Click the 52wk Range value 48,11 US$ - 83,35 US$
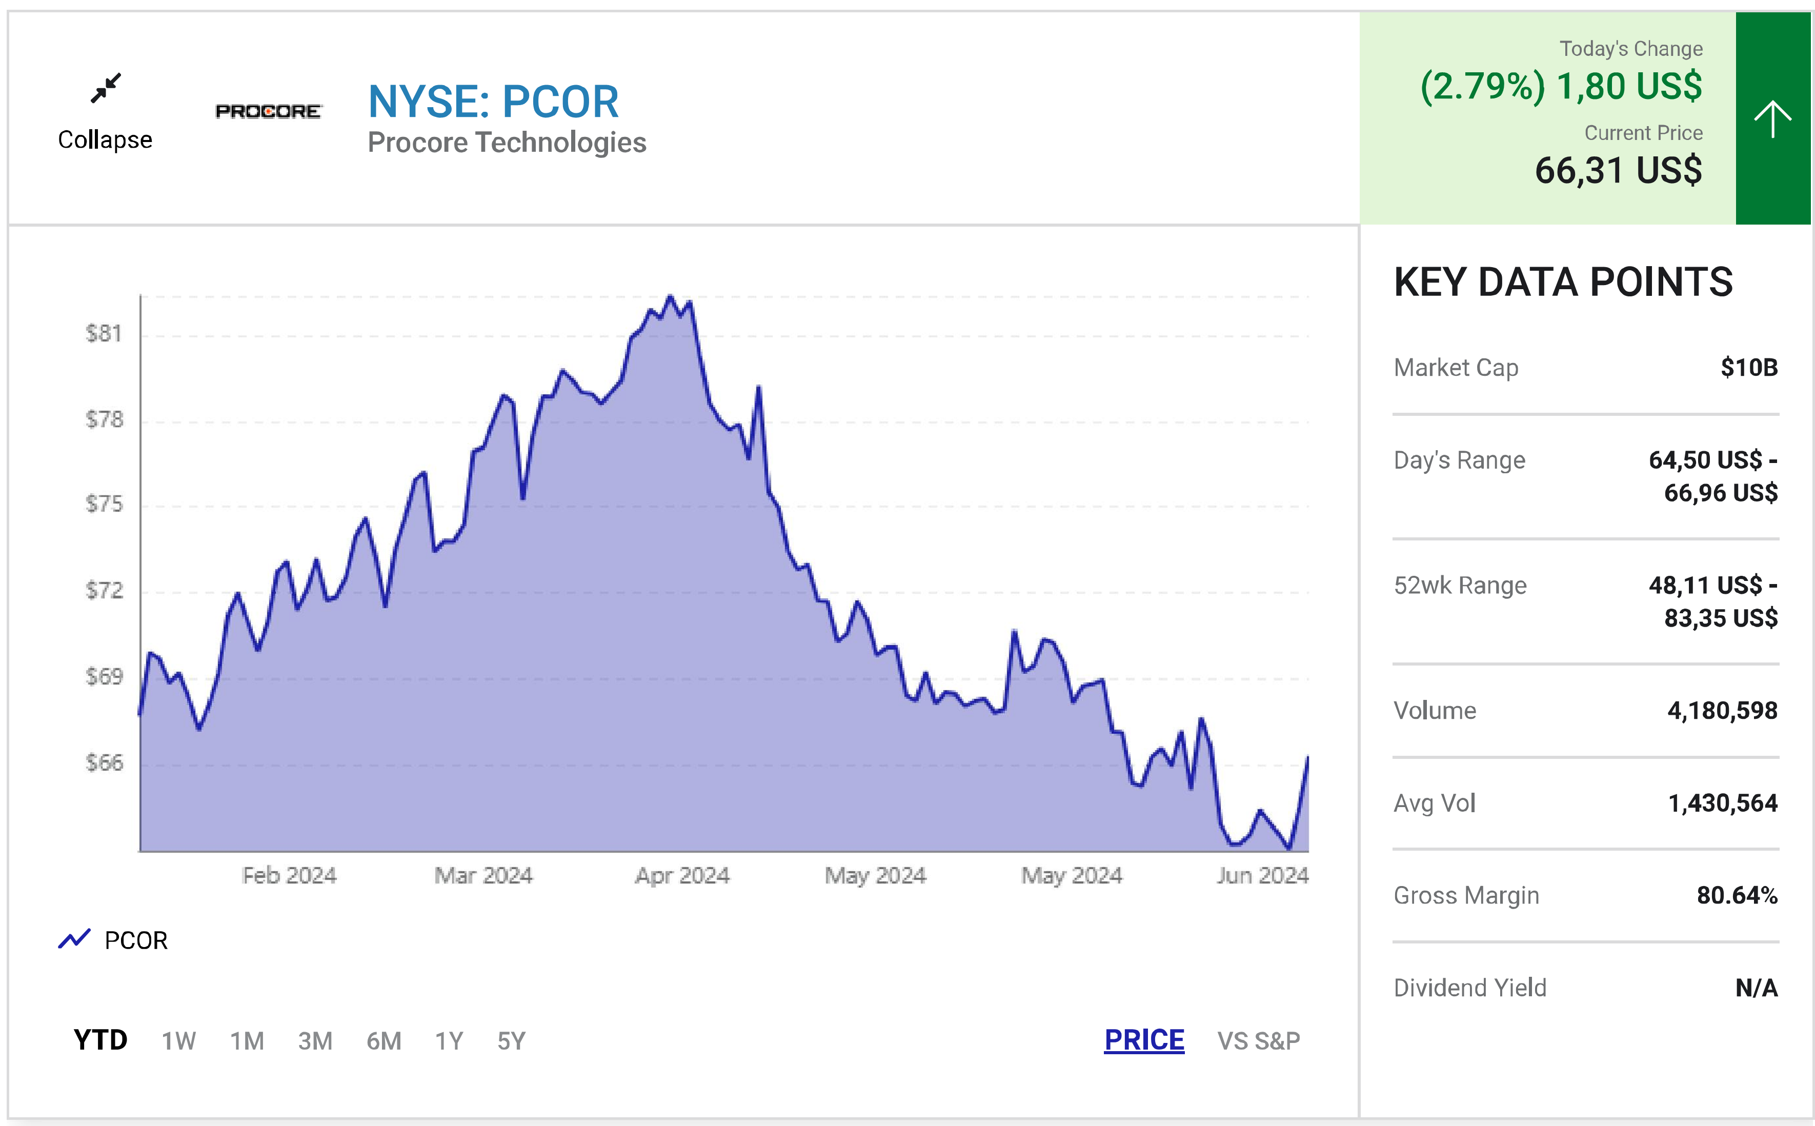This screenshot has width=1815, height=1126. coord(1713,601)
